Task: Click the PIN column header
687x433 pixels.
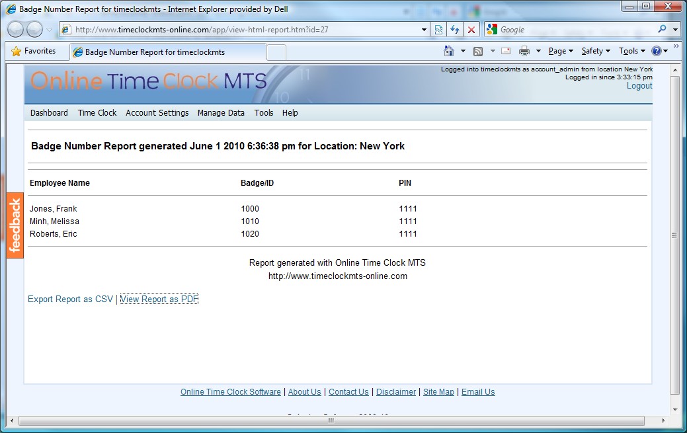Action: point(405,182)
